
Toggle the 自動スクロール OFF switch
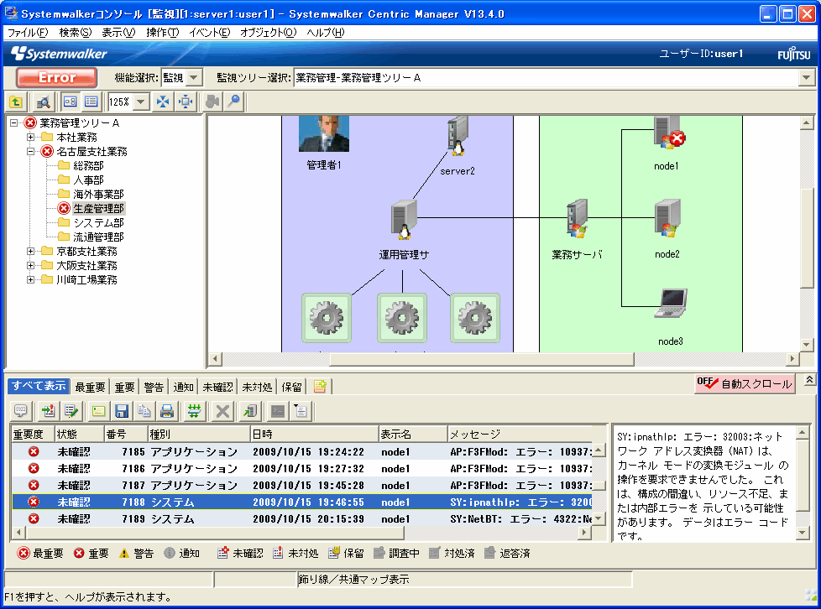tap(744, 383)
